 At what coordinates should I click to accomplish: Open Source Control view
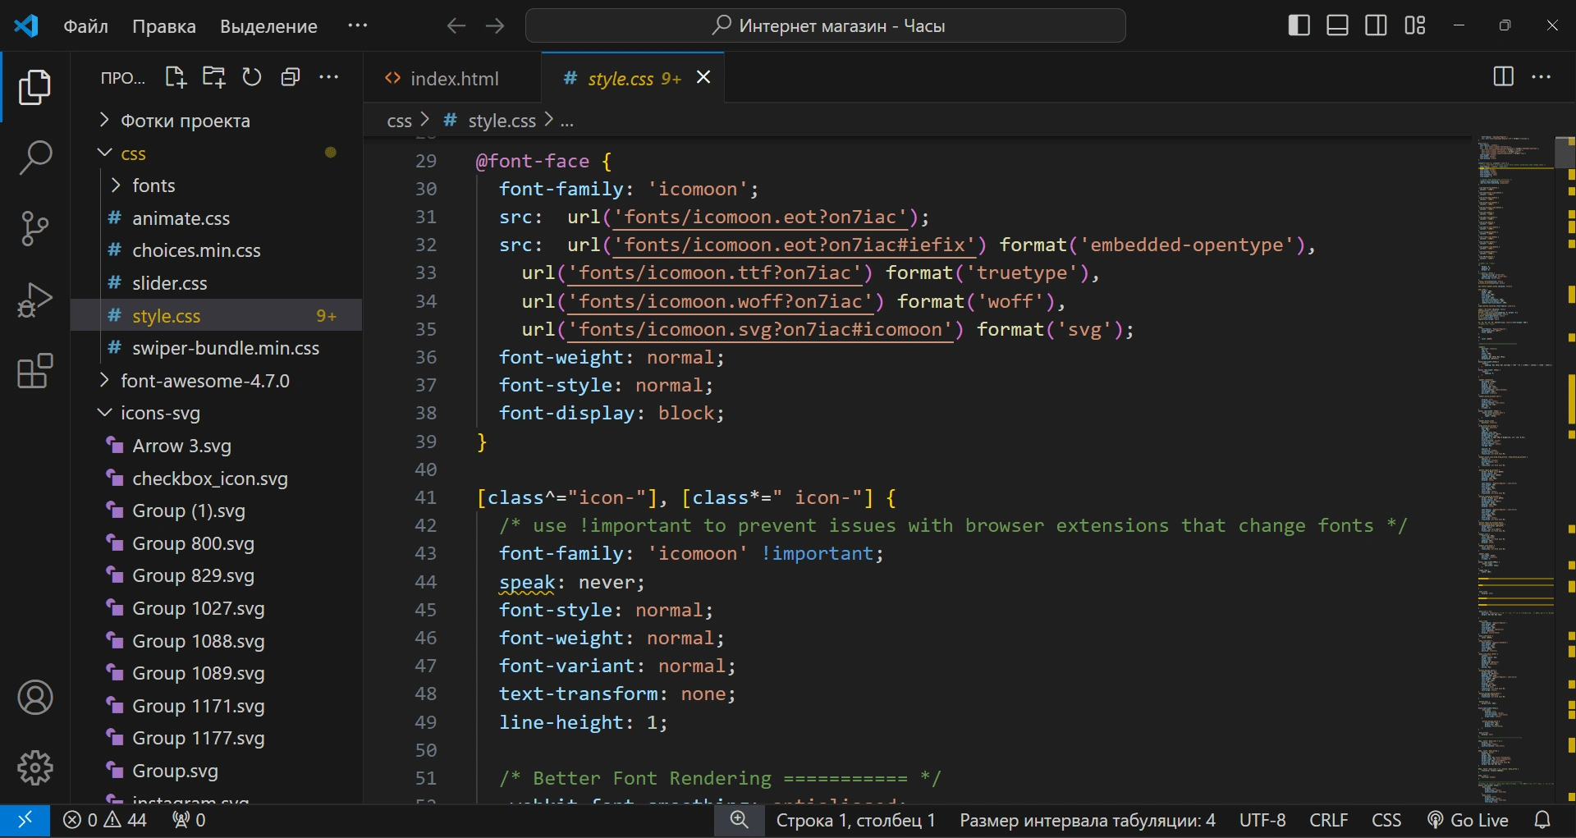point(34,228)
